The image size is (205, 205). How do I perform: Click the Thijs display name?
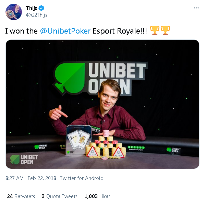[32, 8]
